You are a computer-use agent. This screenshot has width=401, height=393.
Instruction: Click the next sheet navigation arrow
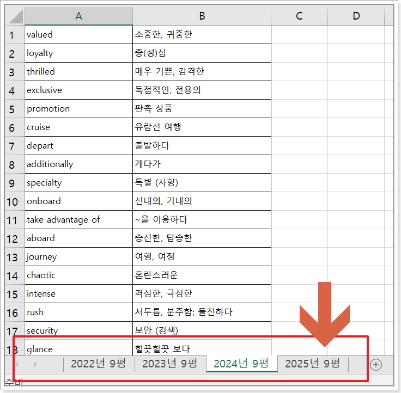(35, 364)
